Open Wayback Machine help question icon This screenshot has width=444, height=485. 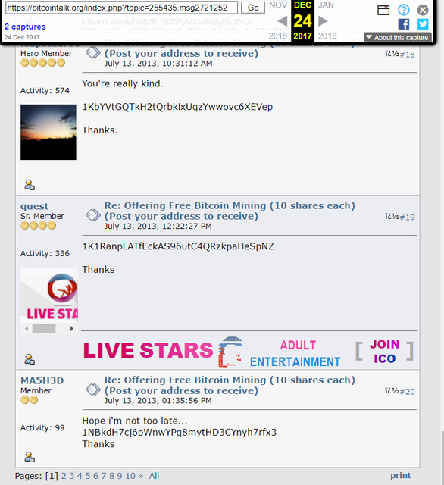404,10
